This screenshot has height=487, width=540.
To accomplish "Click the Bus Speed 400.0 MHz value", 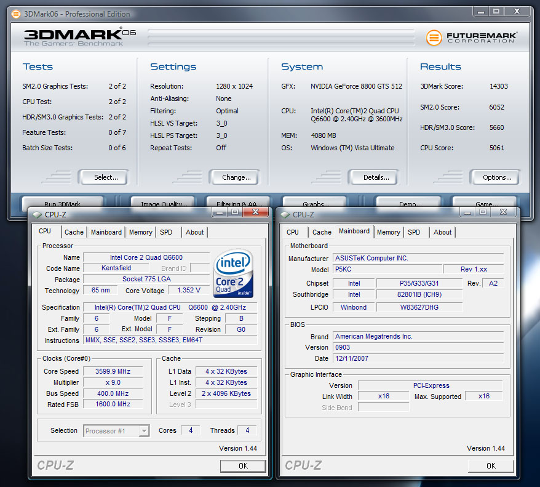I will coord(113,393).
